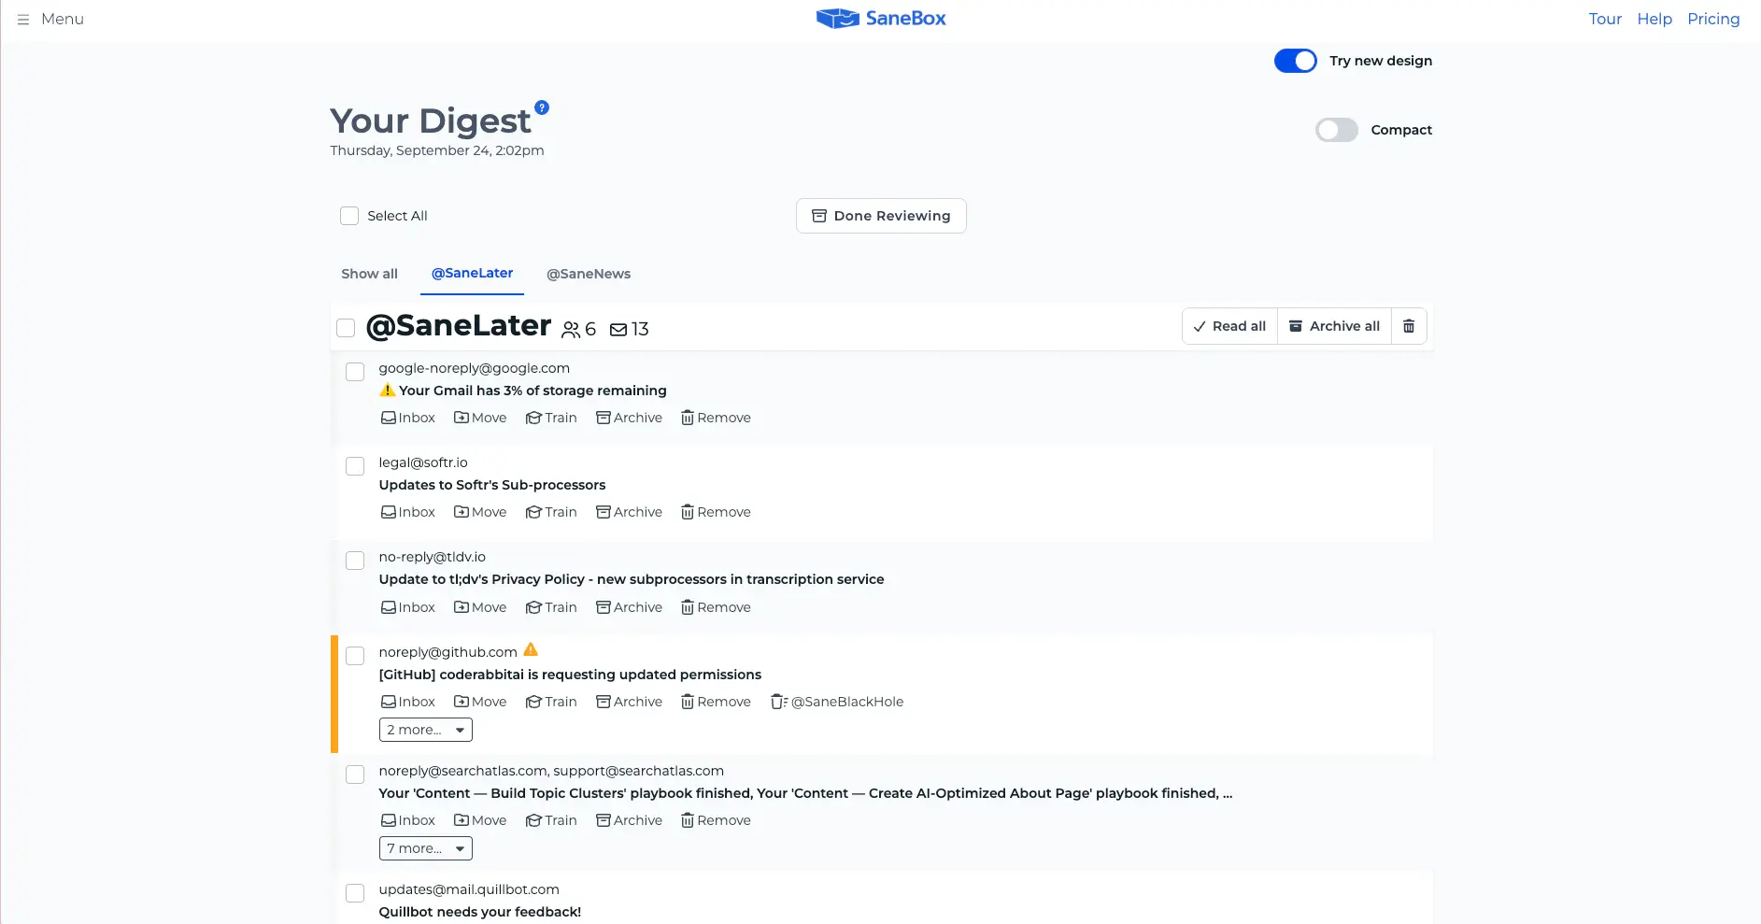The image size is (1761, 924).
Task: Enable the Compact view toggle
Action: click(x=1337, y=130)
